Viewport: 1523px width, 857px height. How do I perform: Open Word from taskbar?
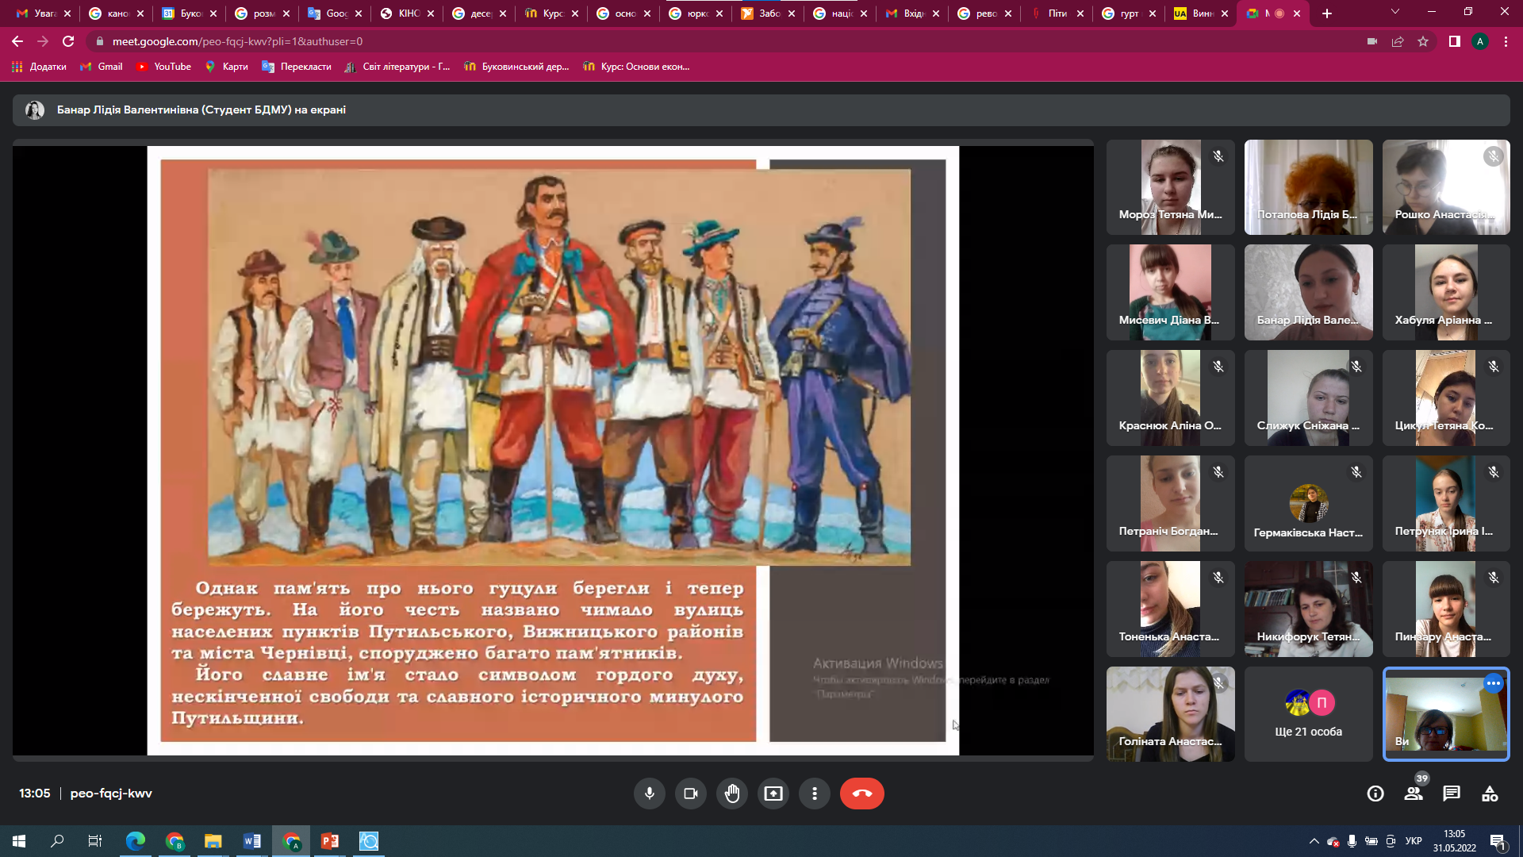tap(251, 841)
